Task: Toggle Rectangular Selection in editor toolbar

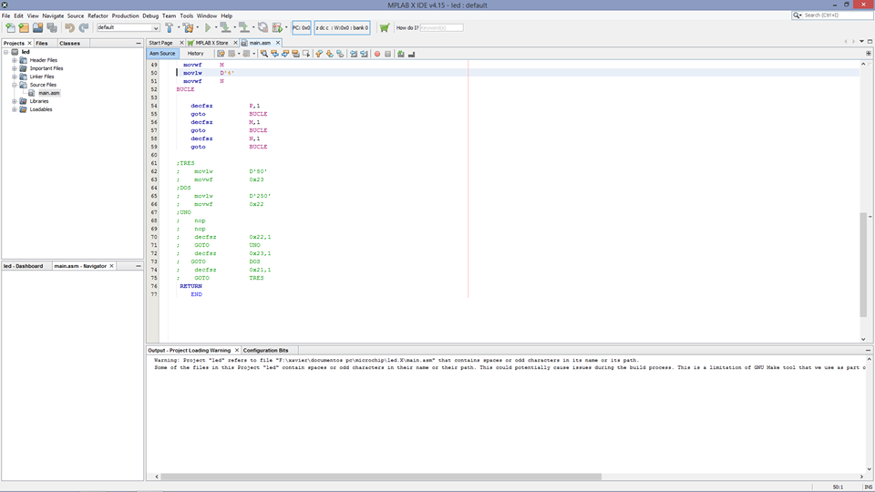Action: coord(306,54)
